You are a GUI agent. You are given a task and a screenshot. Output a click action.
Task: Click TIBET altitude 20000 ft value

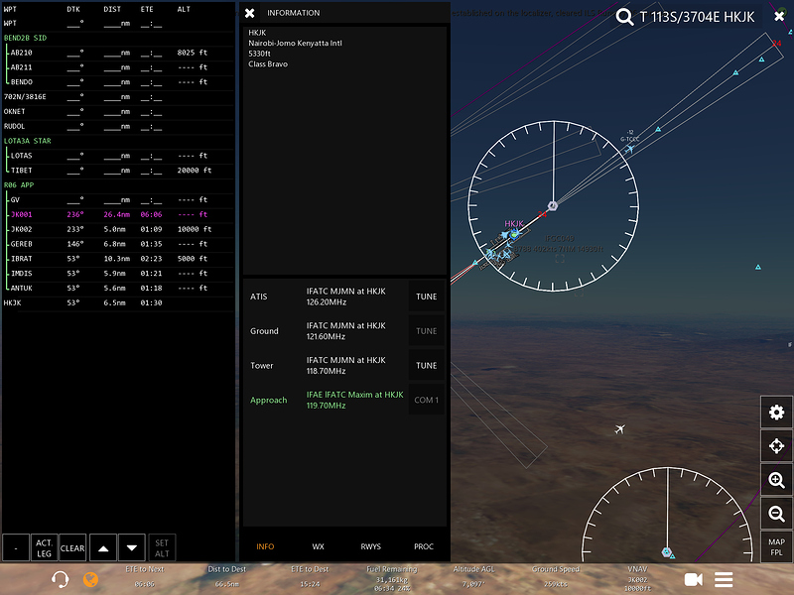[x=195, y=171]
